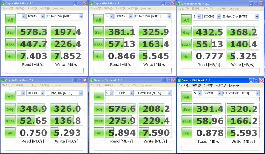This screenshot has height=154, width=265.
Task: Click the CrystalDiskMark title icon in the window showing 348.9
Action: pyautogui.click(x=3, y=80)
